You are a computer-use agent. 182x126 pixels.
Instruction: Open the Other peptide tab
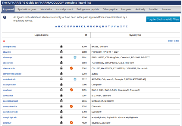tap(110, 9)
